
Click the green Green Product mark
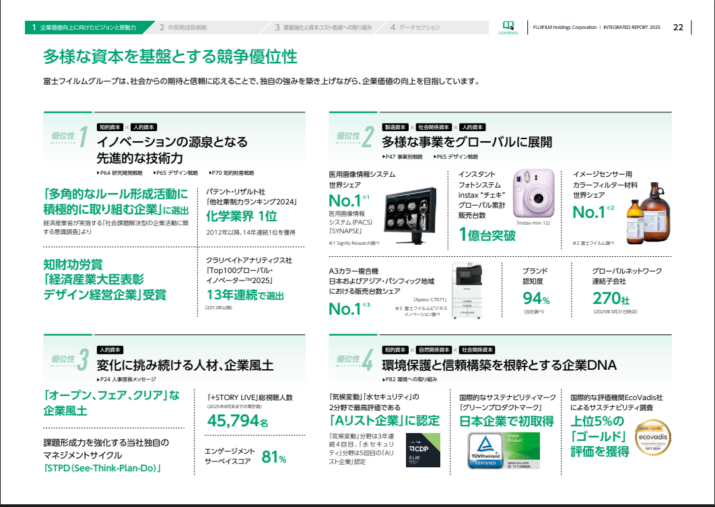[x=523, y=449]
